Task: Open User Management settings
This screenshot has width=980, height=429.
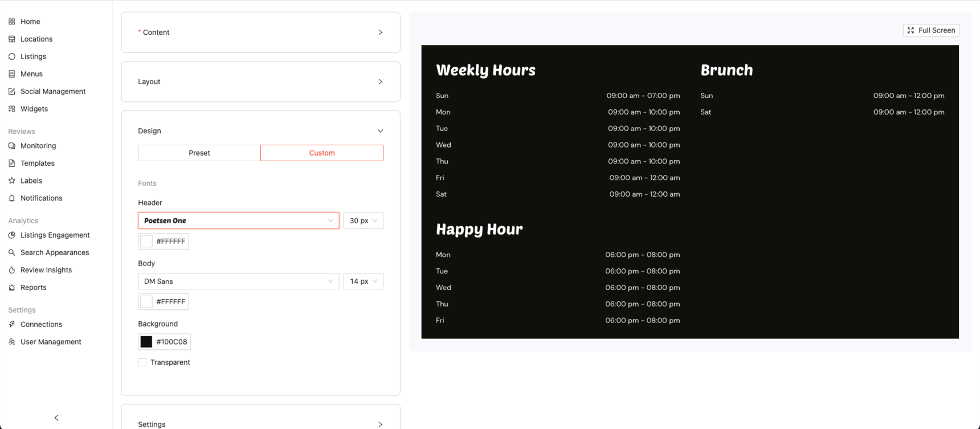Action: [x=51, y=342]
